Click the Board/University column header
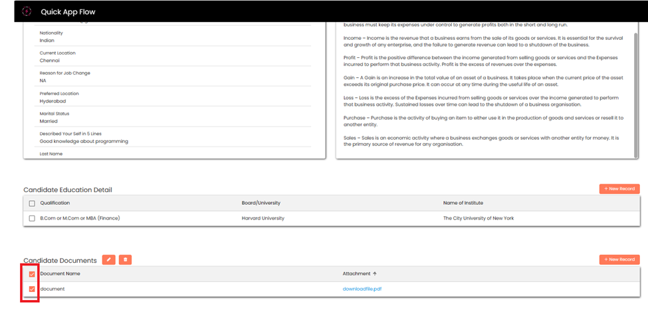Screen dimensions: 648x312 [263, 203]
